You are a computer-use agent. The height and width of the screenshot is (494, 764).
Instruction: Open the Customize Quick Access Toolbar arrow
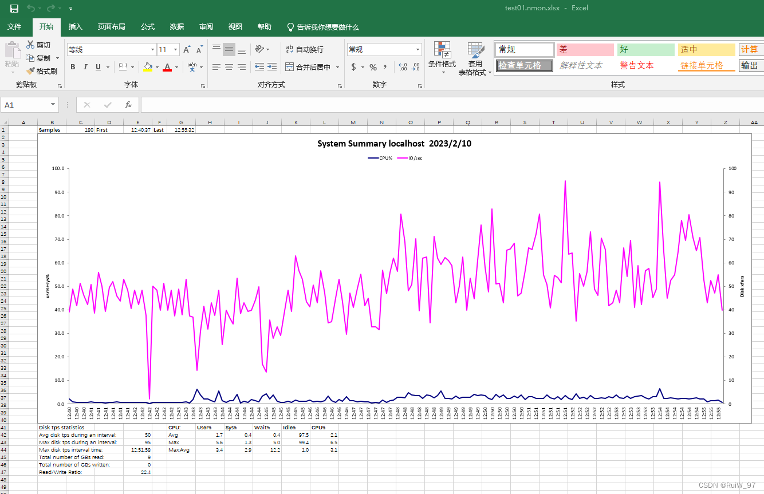point(70,9)
